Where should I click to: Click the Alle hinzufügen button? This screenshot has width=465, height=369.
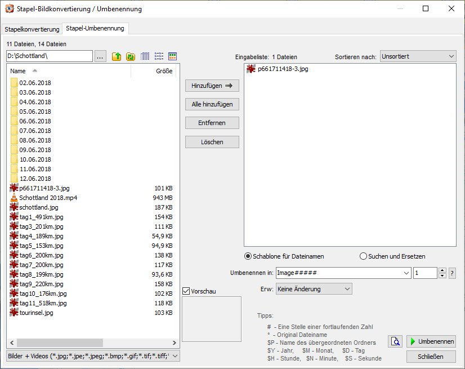212,104
